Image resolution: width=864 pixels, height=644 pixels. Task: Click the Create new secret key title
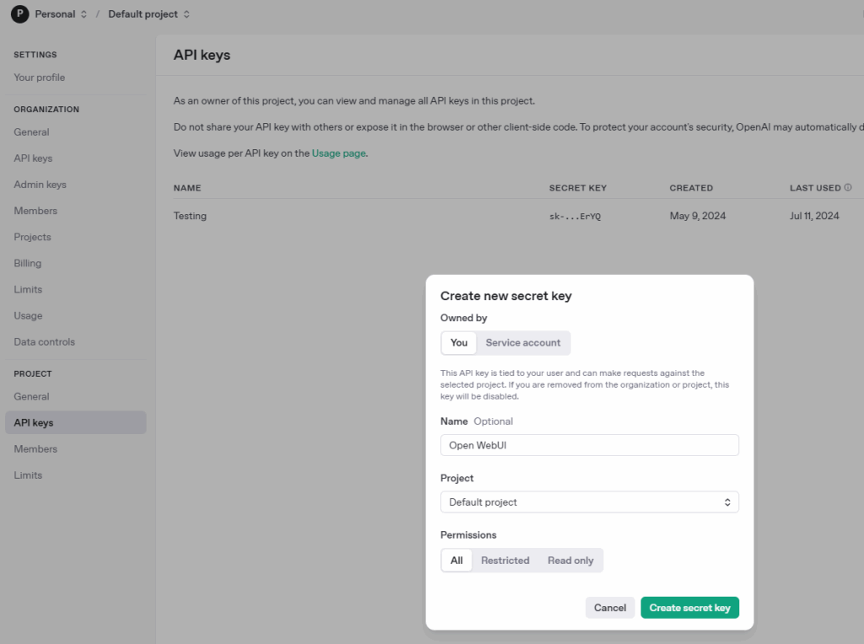pyautogui.click(x=506, y=296)
